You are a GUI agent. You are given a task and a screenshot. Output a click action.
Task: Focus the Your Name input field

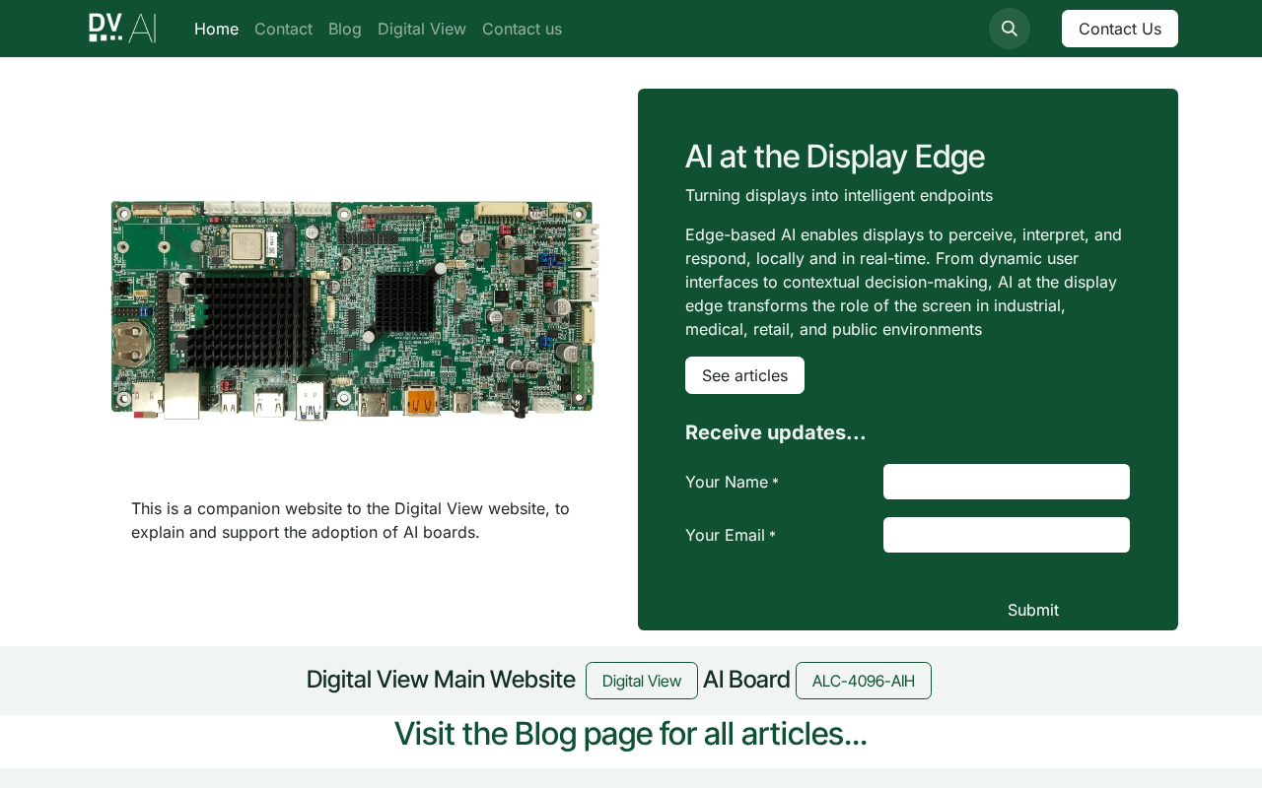click(1007, 482)
